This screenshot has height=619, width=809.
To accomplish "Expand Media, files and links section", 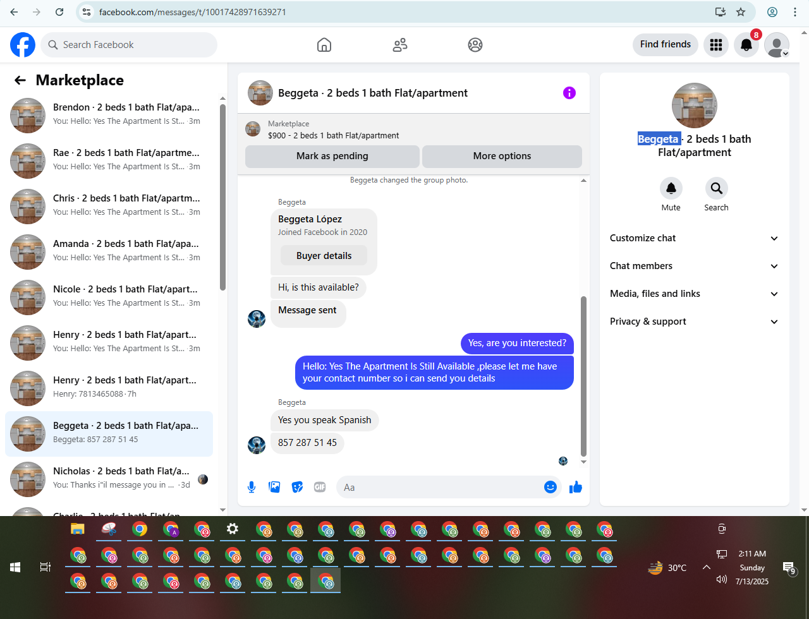I will pyautogui.click(x=694, y=294).
